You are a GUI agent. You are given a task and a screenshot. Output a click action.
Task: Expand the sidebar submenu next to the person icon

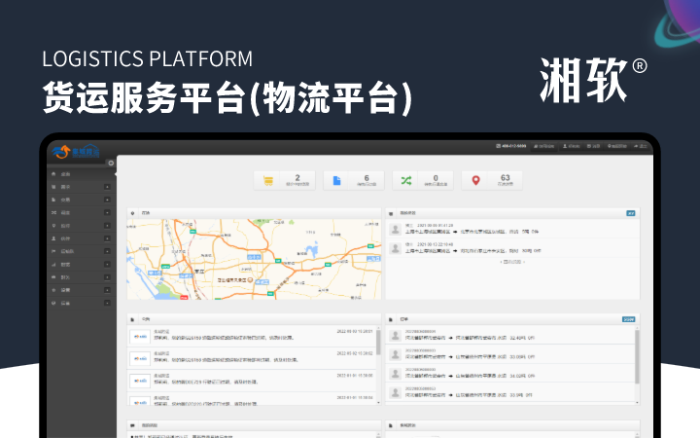click(107, 237)
